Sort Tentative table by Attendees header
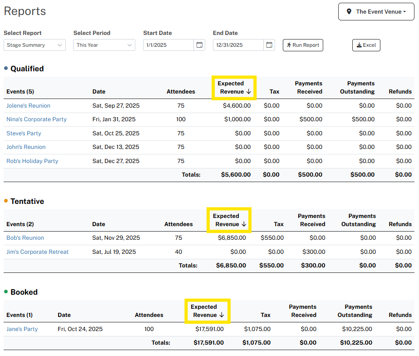 pyautogui.click(x=178, y=224)
